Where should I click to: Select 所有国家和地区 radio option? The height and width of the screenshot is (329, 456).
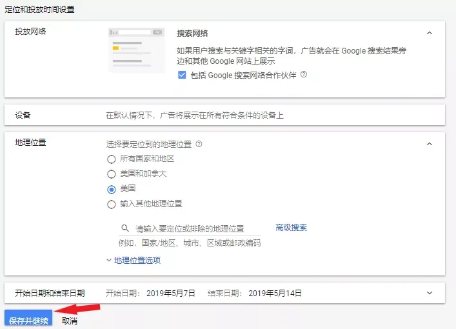point(112,159)
